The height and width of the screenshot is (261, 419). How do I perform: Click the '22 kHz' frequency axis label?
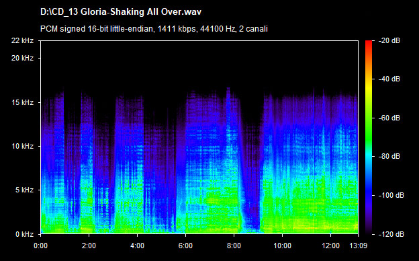point(22,40)
